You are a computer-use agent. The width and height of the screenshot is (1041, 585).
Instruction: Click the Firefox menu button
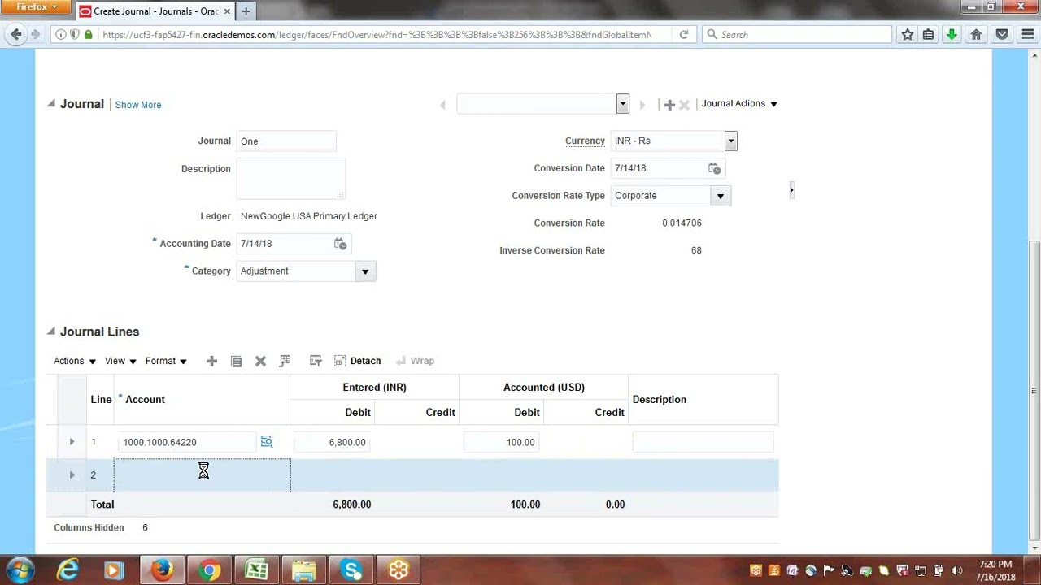pyautogui.click(x=37, y=7)
